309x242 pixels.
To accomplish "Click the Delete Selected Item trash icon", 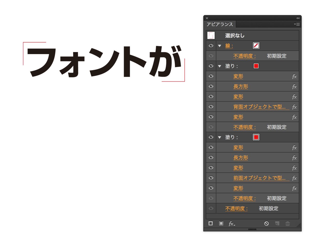I will (x=288, y=223).
